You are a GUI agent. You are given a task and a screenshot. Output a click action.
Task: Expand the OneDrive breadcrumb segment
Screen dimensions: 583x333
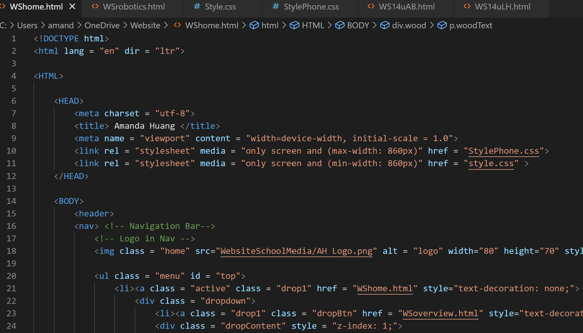pos(102,25)
